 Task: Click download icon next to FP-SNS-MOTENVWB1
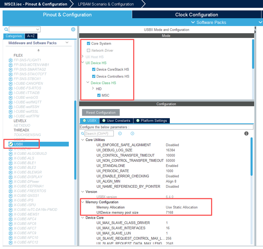pos(11,65)
